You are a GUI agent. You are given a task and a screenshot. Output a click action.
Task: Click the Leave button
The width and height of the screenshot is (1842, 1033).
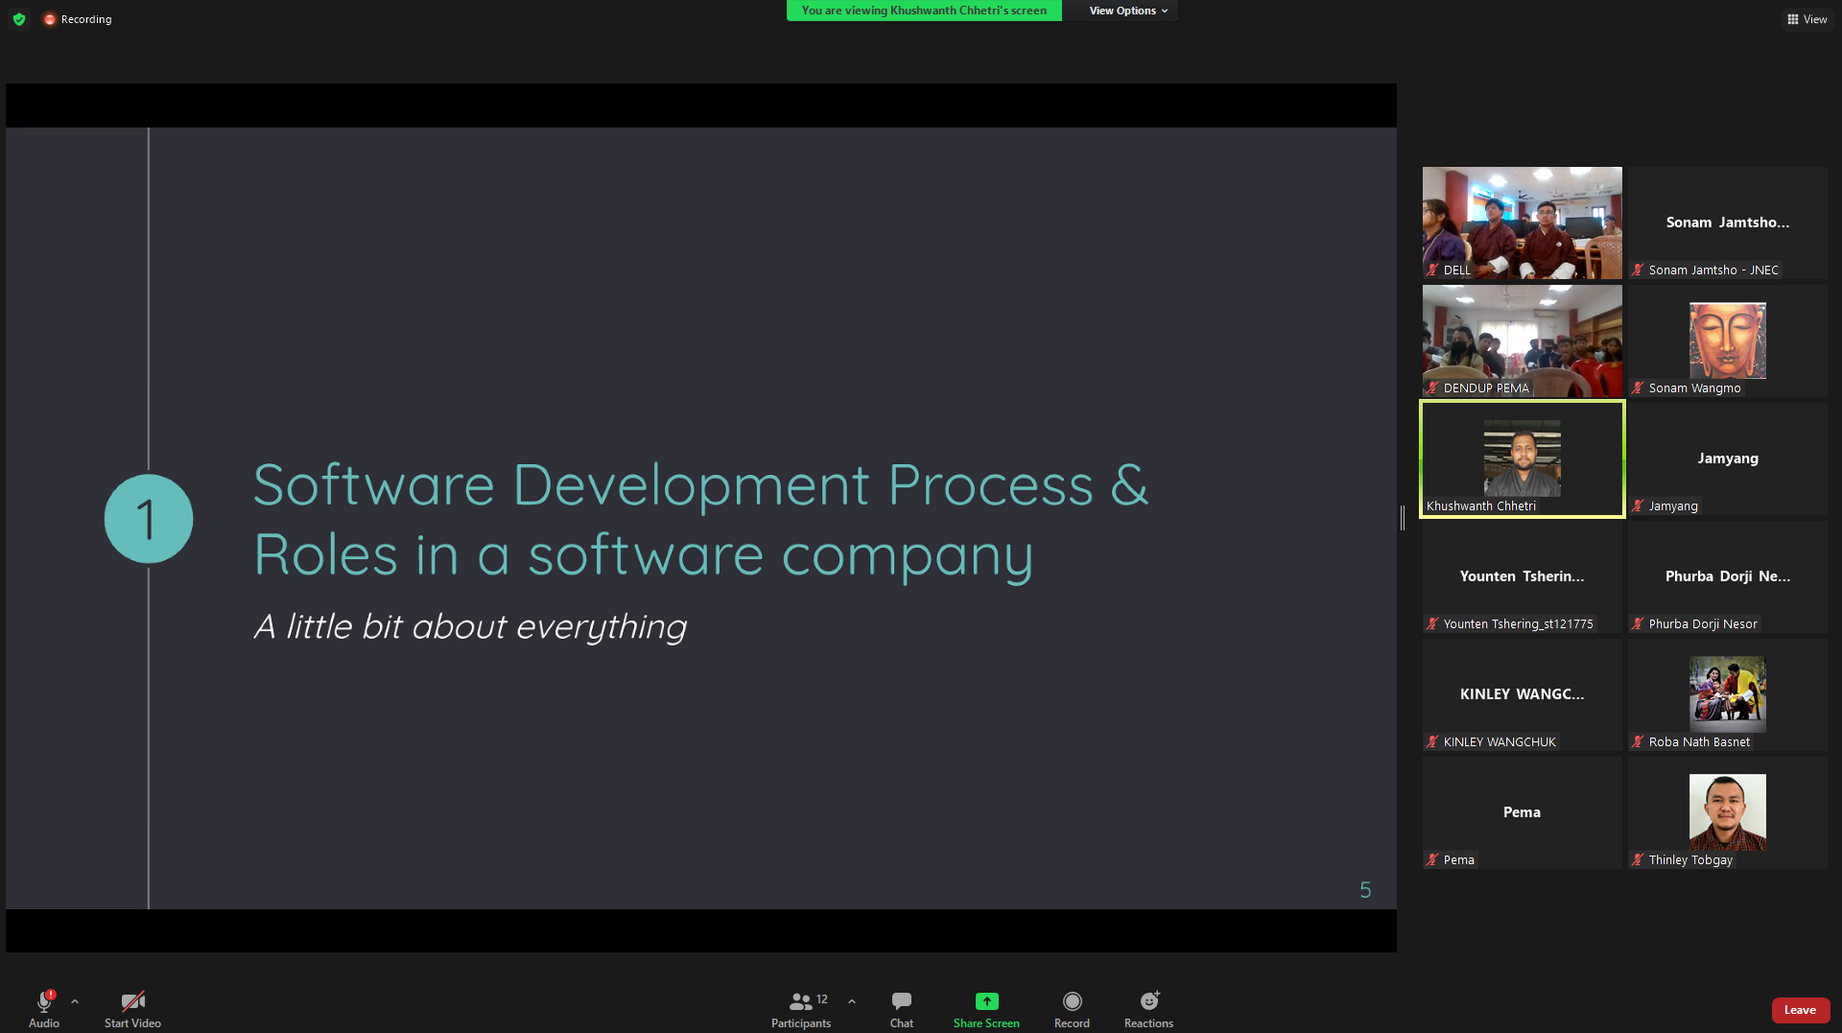coord(1800,1009)
